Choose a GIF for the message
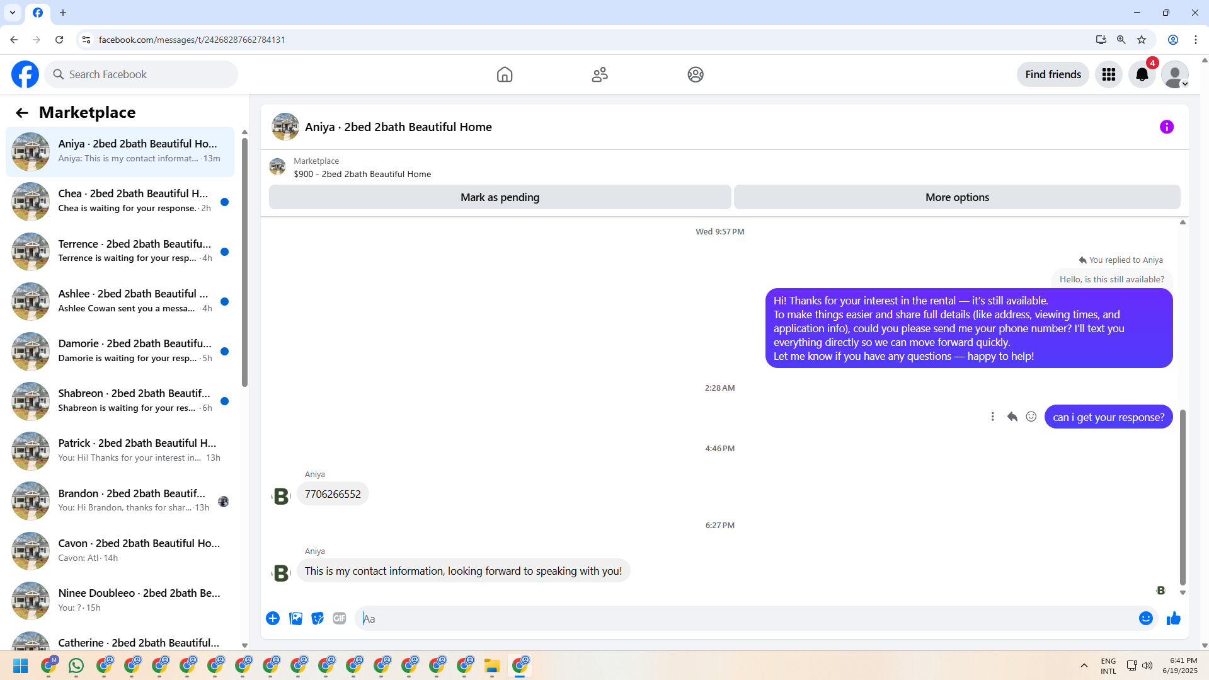1209x680 pixels. tap(340, 618)
